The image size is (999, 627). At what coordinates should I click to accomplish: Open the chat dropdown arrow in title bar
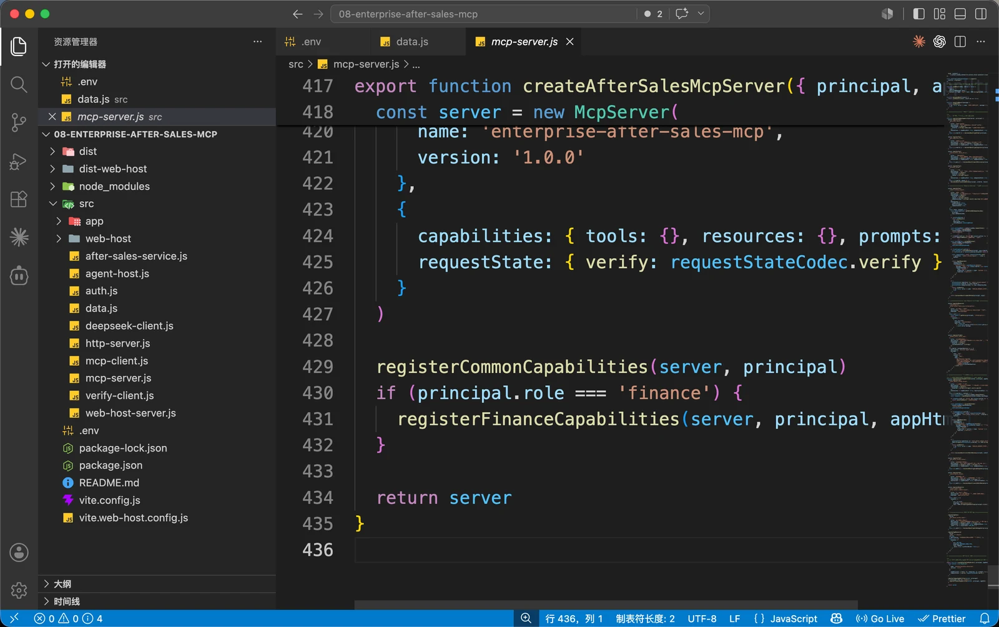(701, 14)
